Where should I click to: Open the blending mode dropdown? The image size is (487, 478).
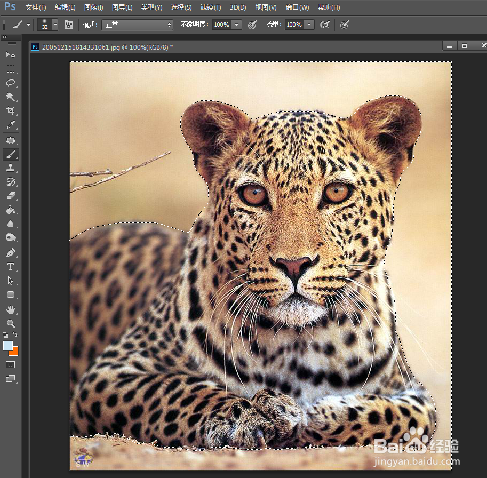point(137,25)
